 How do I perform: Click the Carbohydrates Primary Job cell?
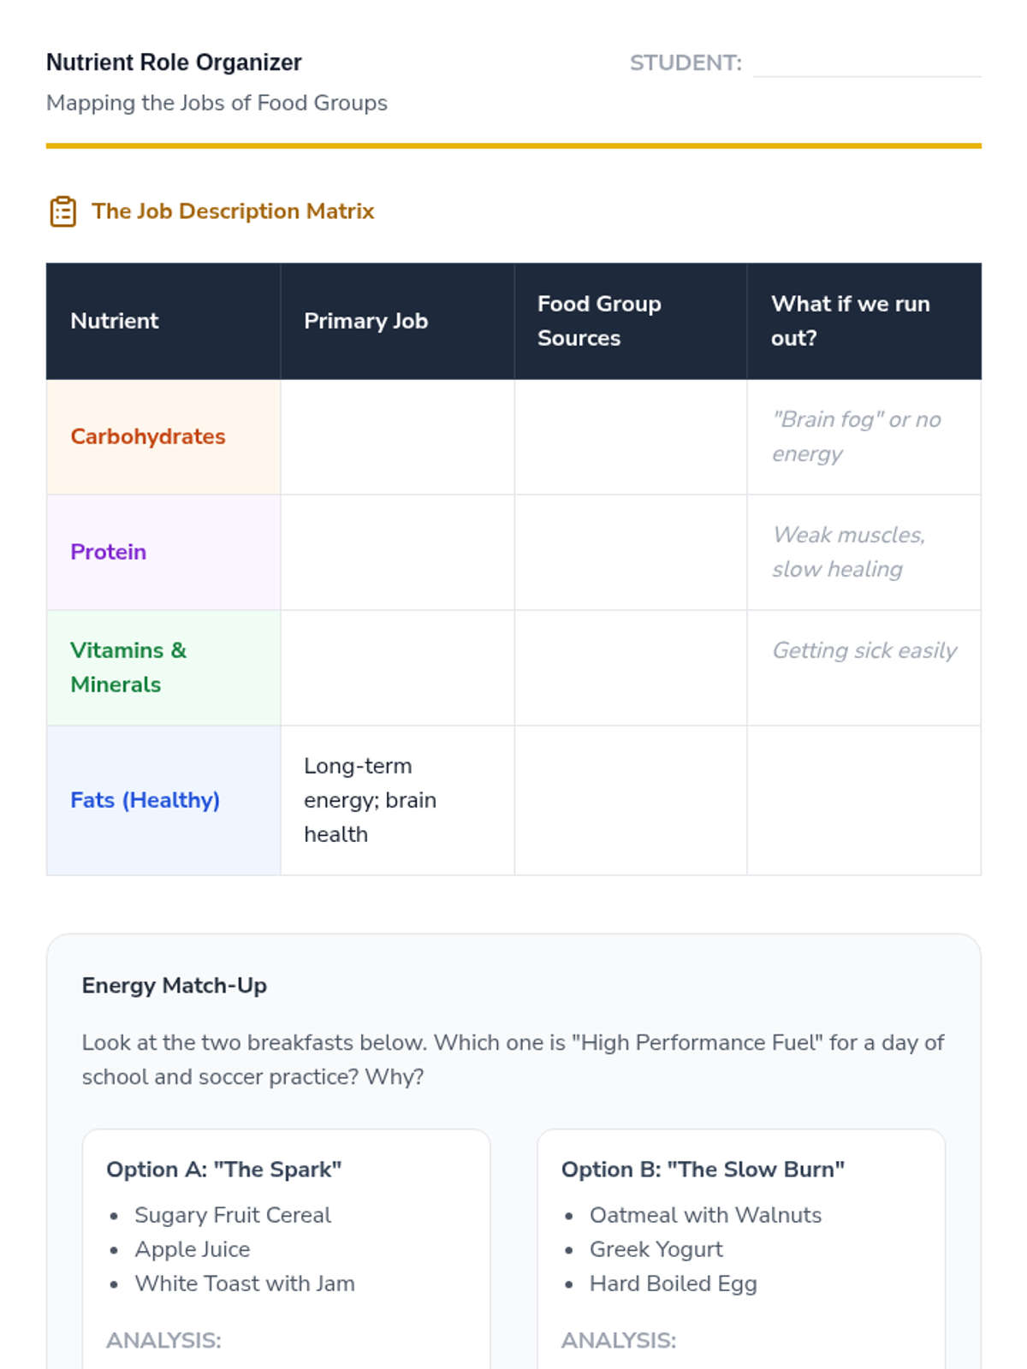click(397, 437)
